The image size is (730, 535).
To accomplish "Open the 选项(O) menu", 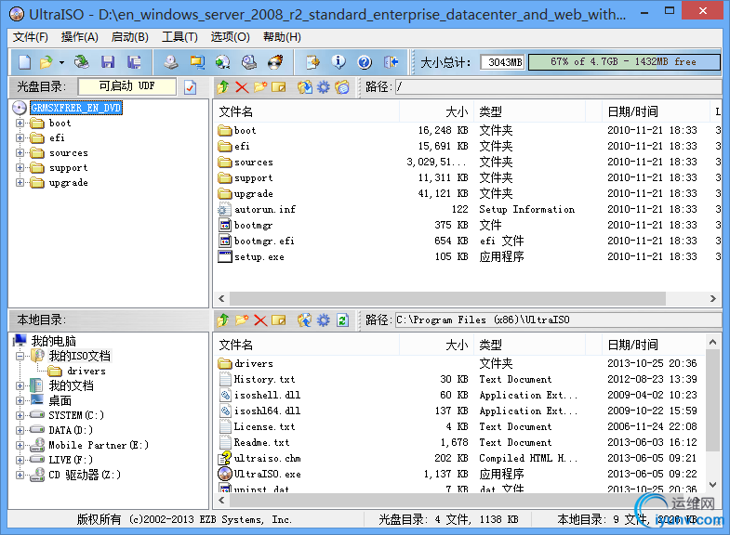I will click(x=230, y=37).
